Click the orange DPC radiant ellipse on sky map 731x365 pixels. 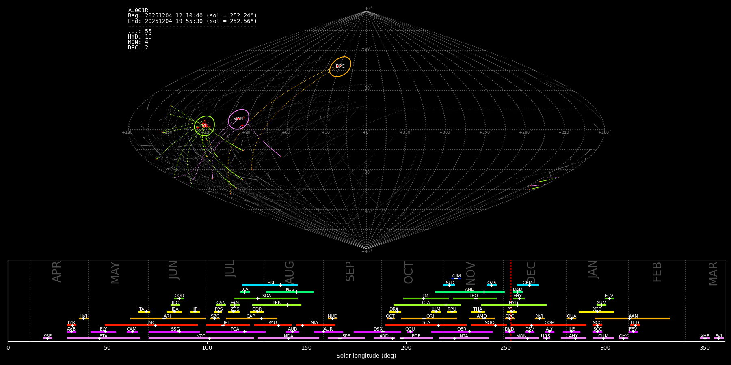340,67
